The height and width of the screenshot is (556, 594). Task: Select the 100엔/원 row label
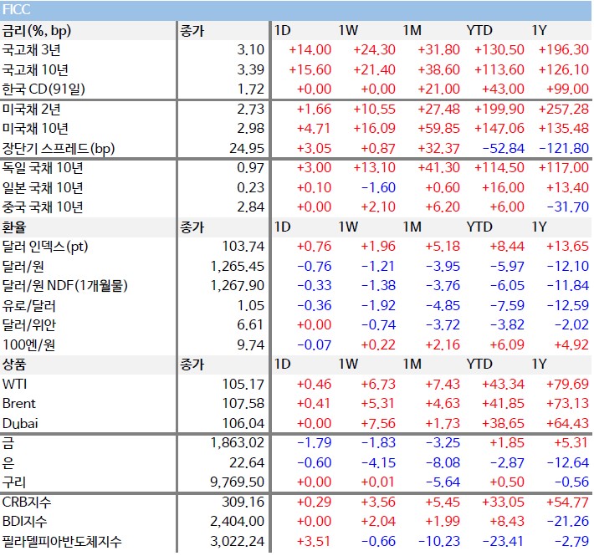28,345
